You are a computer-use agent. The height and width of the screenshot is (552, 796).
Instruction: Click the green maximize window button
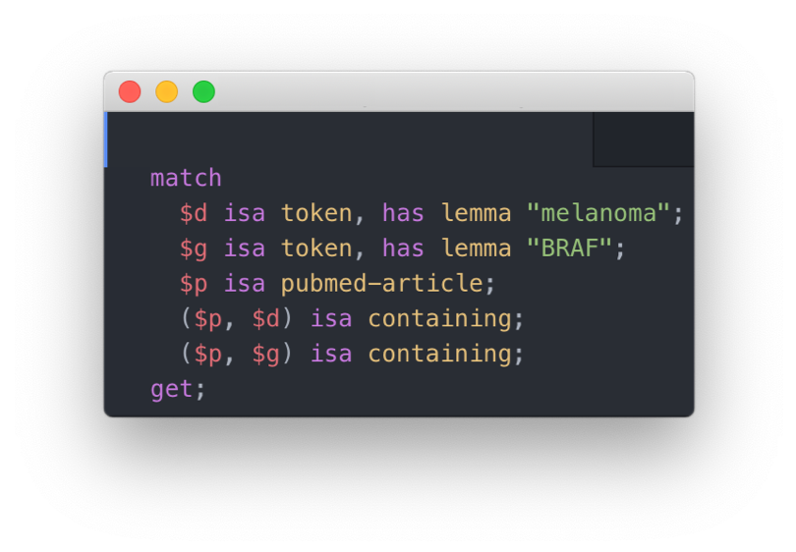pyautogui.click(x=203, y=91)
